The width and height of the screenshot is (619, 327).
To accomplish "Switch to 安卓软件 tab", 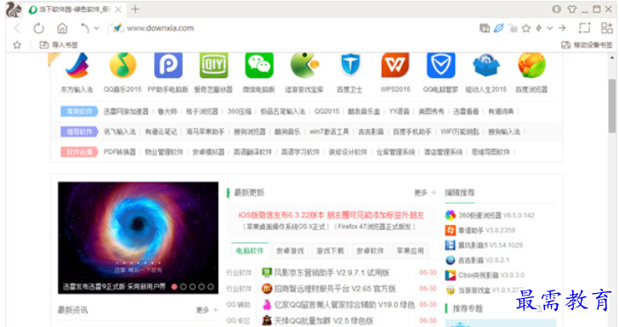I will (370, 251).
